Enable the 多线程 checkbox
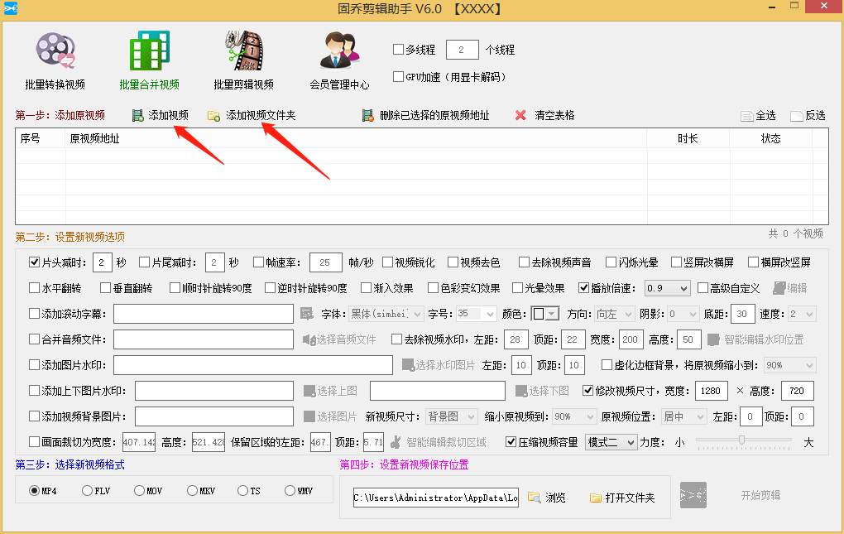 click(x=398, y=50)
